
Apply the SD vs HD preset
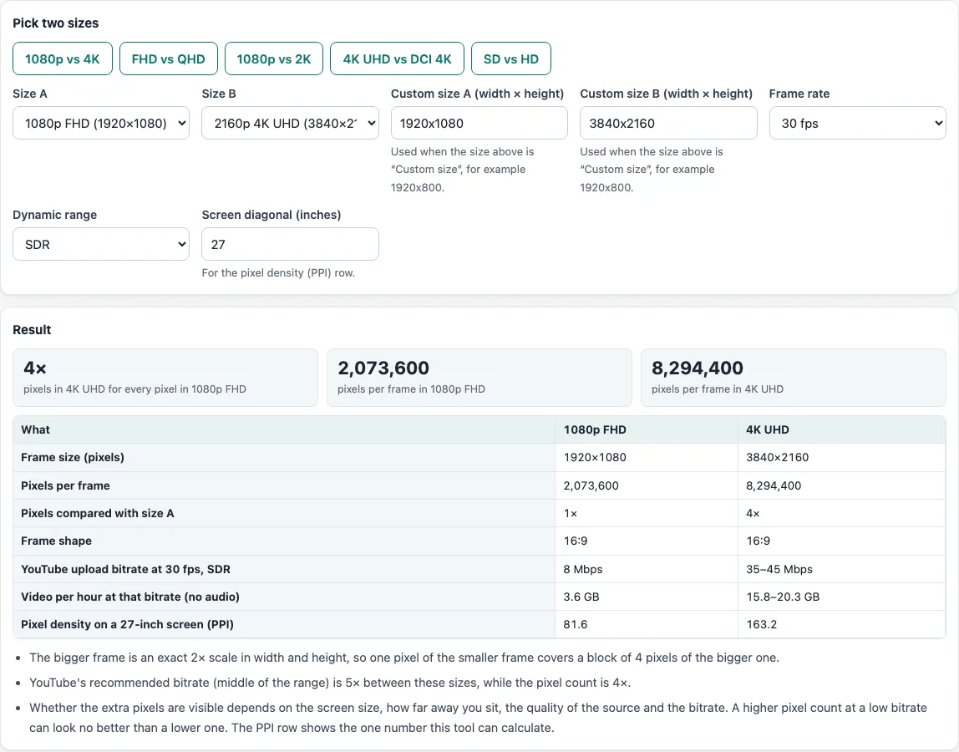(x=510, y=58)
